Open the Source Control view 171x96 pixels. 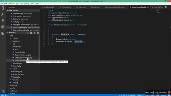point(3,21)
